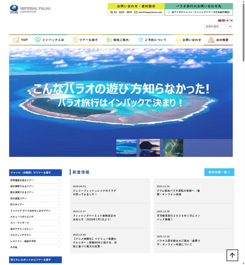The width and height of the screenshot is (245, 265).
Task: Open the ご予約について menu item
Action: point(152,40)
